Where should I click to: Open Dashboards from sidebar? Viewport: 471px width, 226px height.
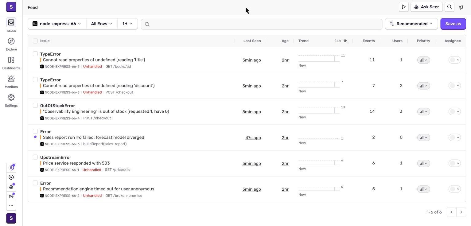pyautogui.click(x=11, y=63)
